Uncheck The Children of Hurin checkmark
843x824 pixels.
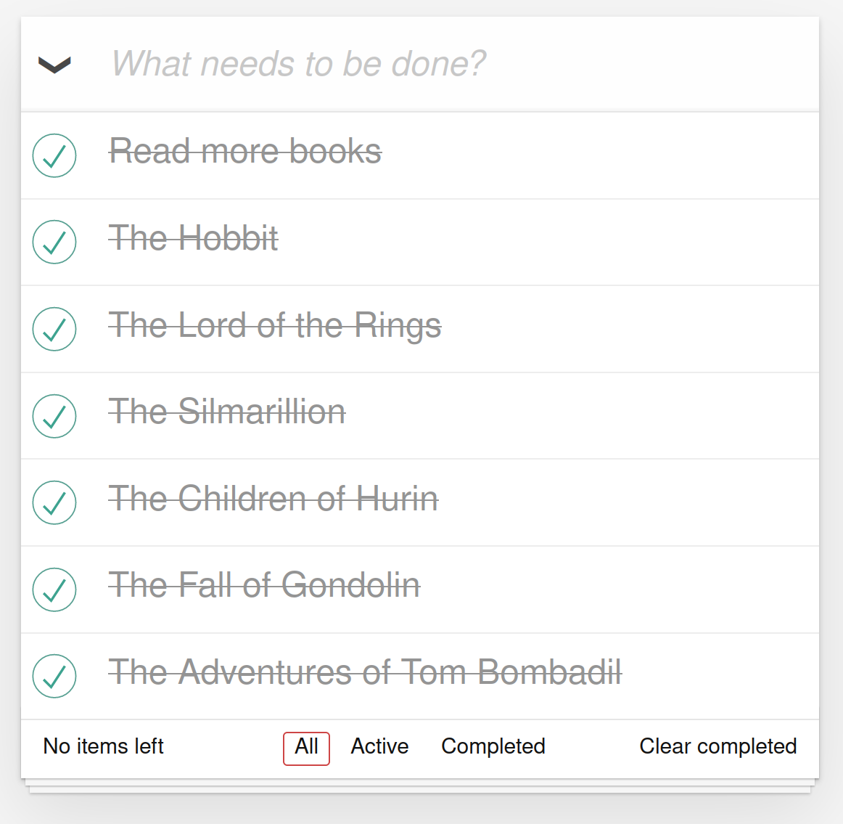pyautogui.click(x=54, y=502)
